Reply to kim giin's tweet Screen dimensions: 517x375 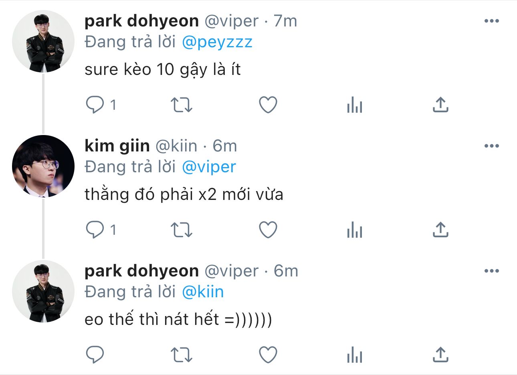[x=95, y=230]
